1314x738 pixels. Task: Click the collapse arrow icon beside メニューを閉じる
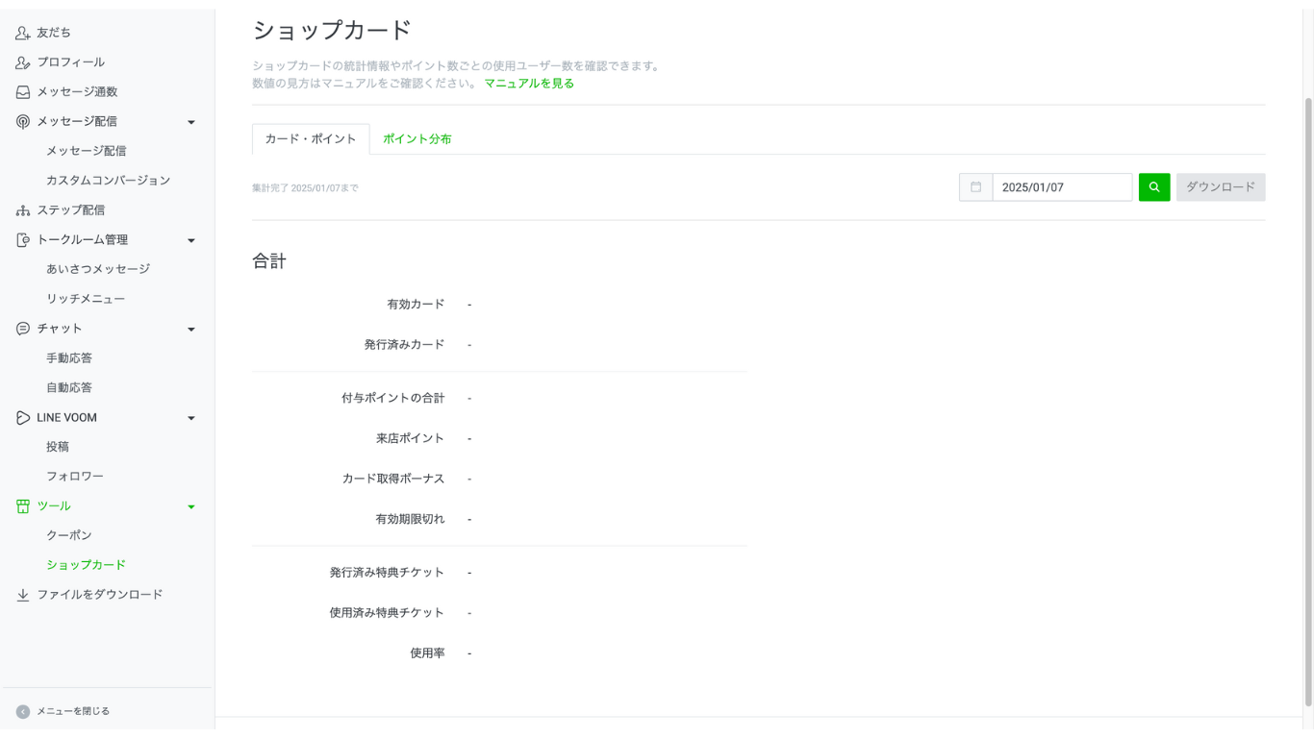[x=23, y=712]
